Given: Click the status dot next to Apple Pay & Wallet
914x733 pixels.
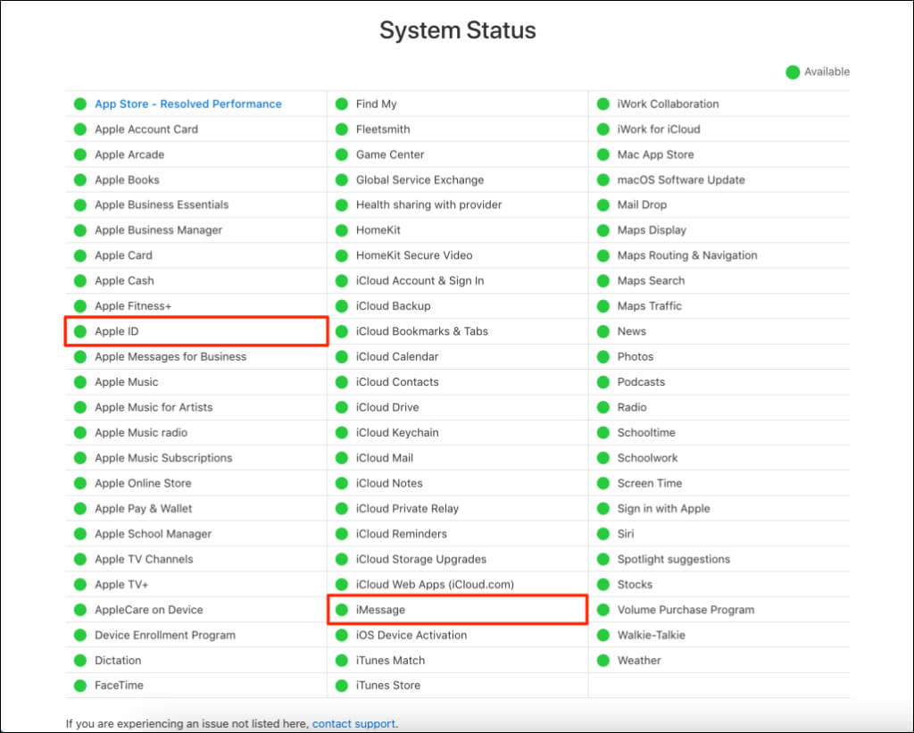Looking at the screenshot, I should (80, 509).
